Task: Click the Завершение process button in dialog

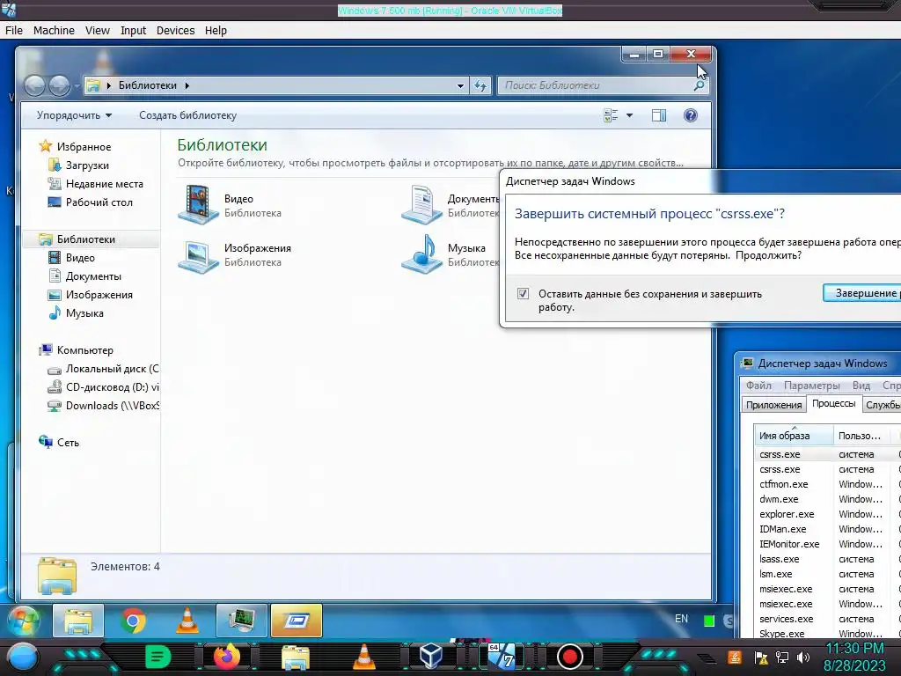Action: [x=862, y=293]
